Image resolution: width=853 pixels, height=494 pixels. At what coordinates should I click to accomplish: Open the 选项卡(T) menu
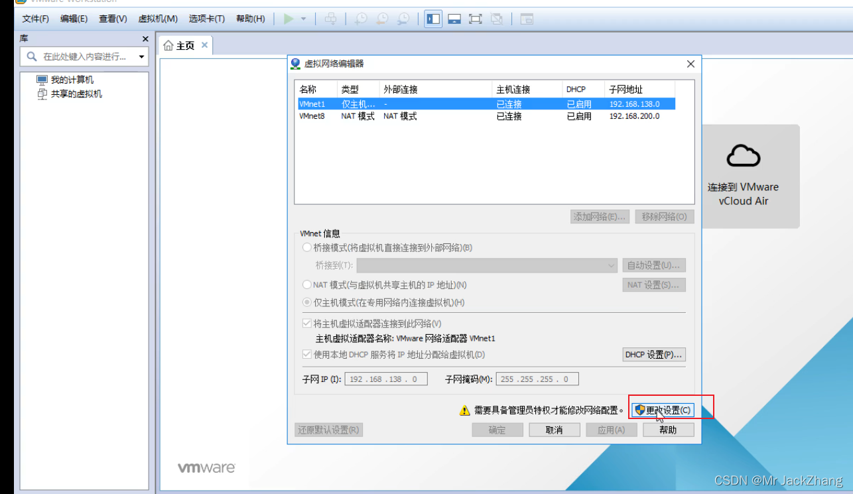[207, 19]
